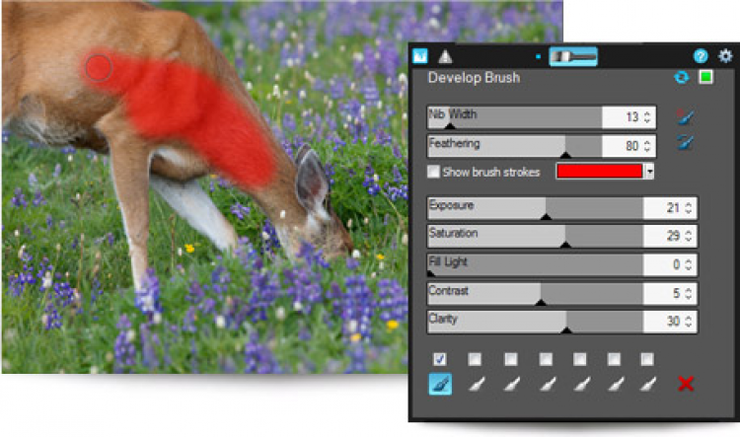The width and height of the screenshot is (740, 437).
Task: Select the last brush icon in row
Action: tap(647, 384)
